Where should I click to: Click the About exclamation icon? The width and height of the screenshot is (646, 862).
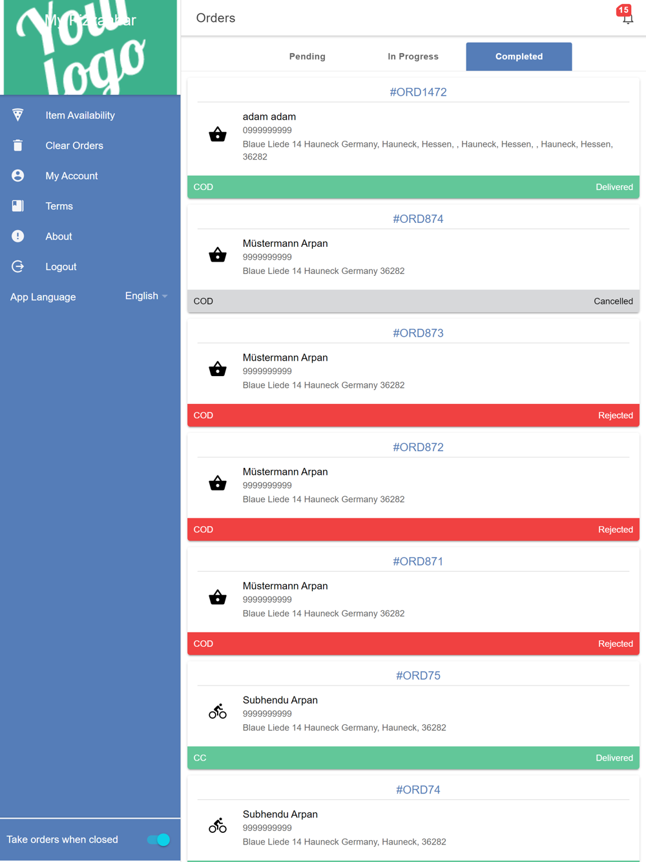coord(18,237)
